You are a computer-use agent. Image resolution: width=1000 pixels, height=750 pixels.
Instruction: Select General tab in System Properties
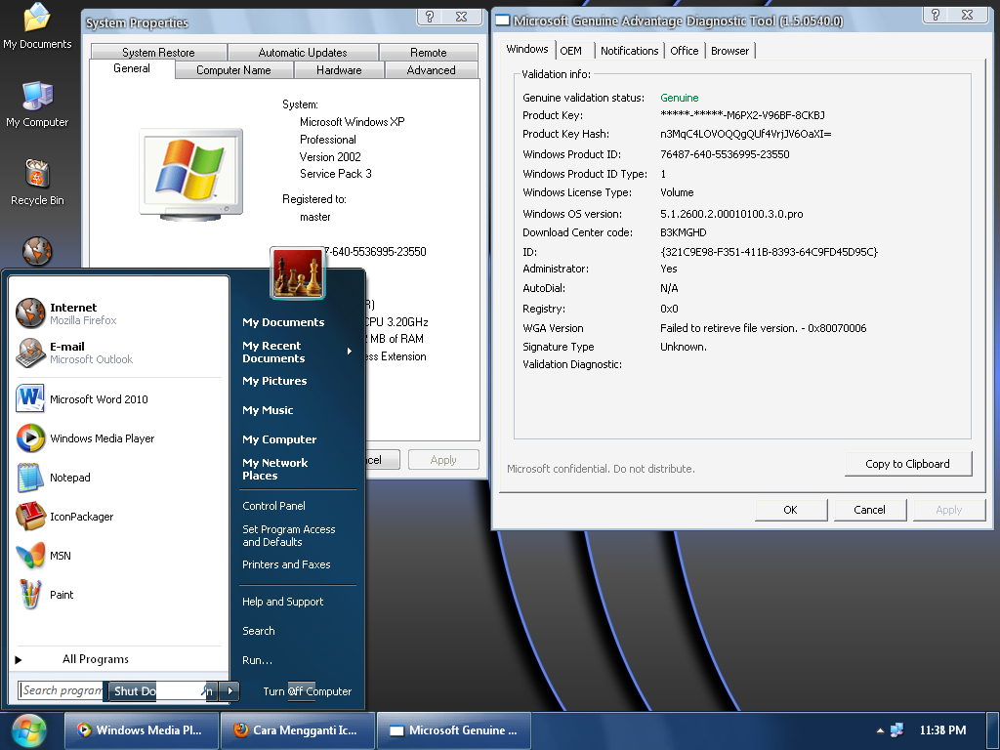coord(132,69)
